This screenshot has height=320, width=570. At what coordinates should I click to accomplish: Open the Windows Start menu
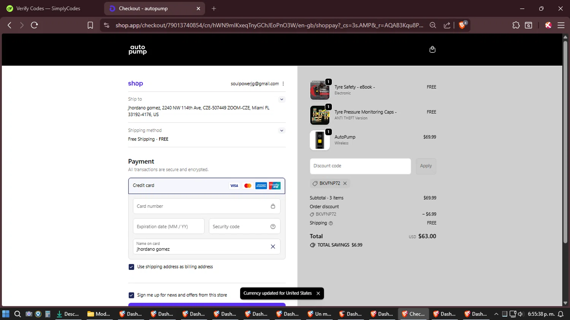click(x=6, y=314)
